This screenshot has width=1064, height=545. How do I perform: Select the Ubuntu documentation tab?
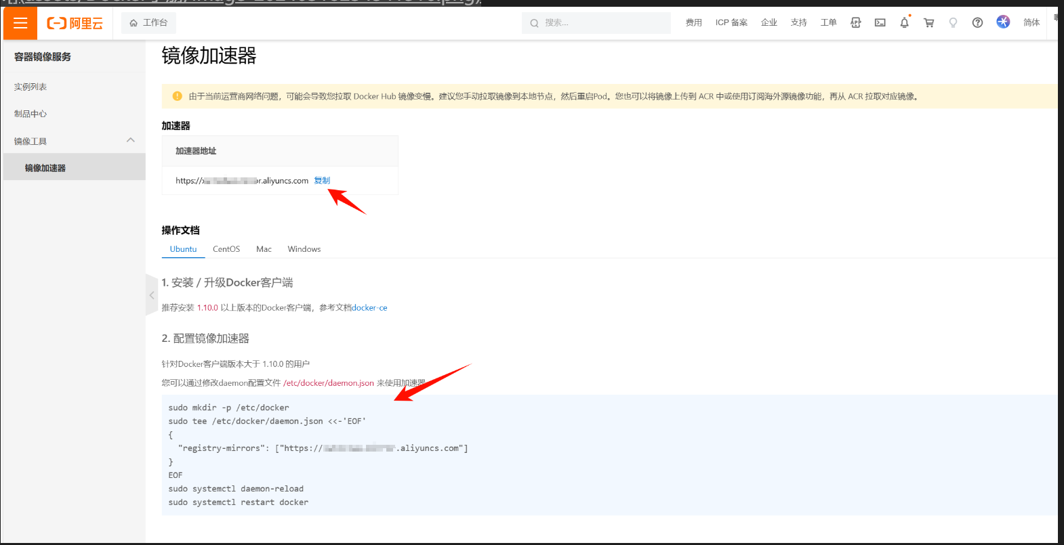click(183, 249)
